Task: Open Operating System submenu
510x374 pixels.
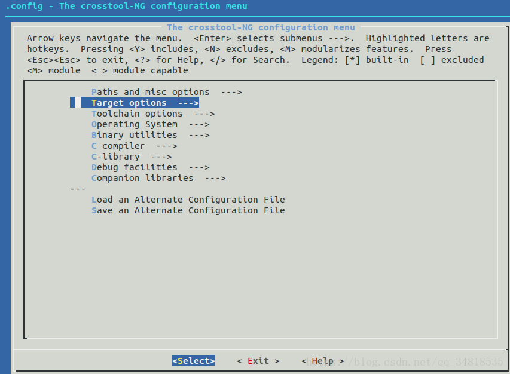Action: pyautogui.click(x=151, y=124)
